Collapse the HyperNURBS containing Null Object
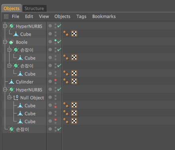 (x=5, y=89)
